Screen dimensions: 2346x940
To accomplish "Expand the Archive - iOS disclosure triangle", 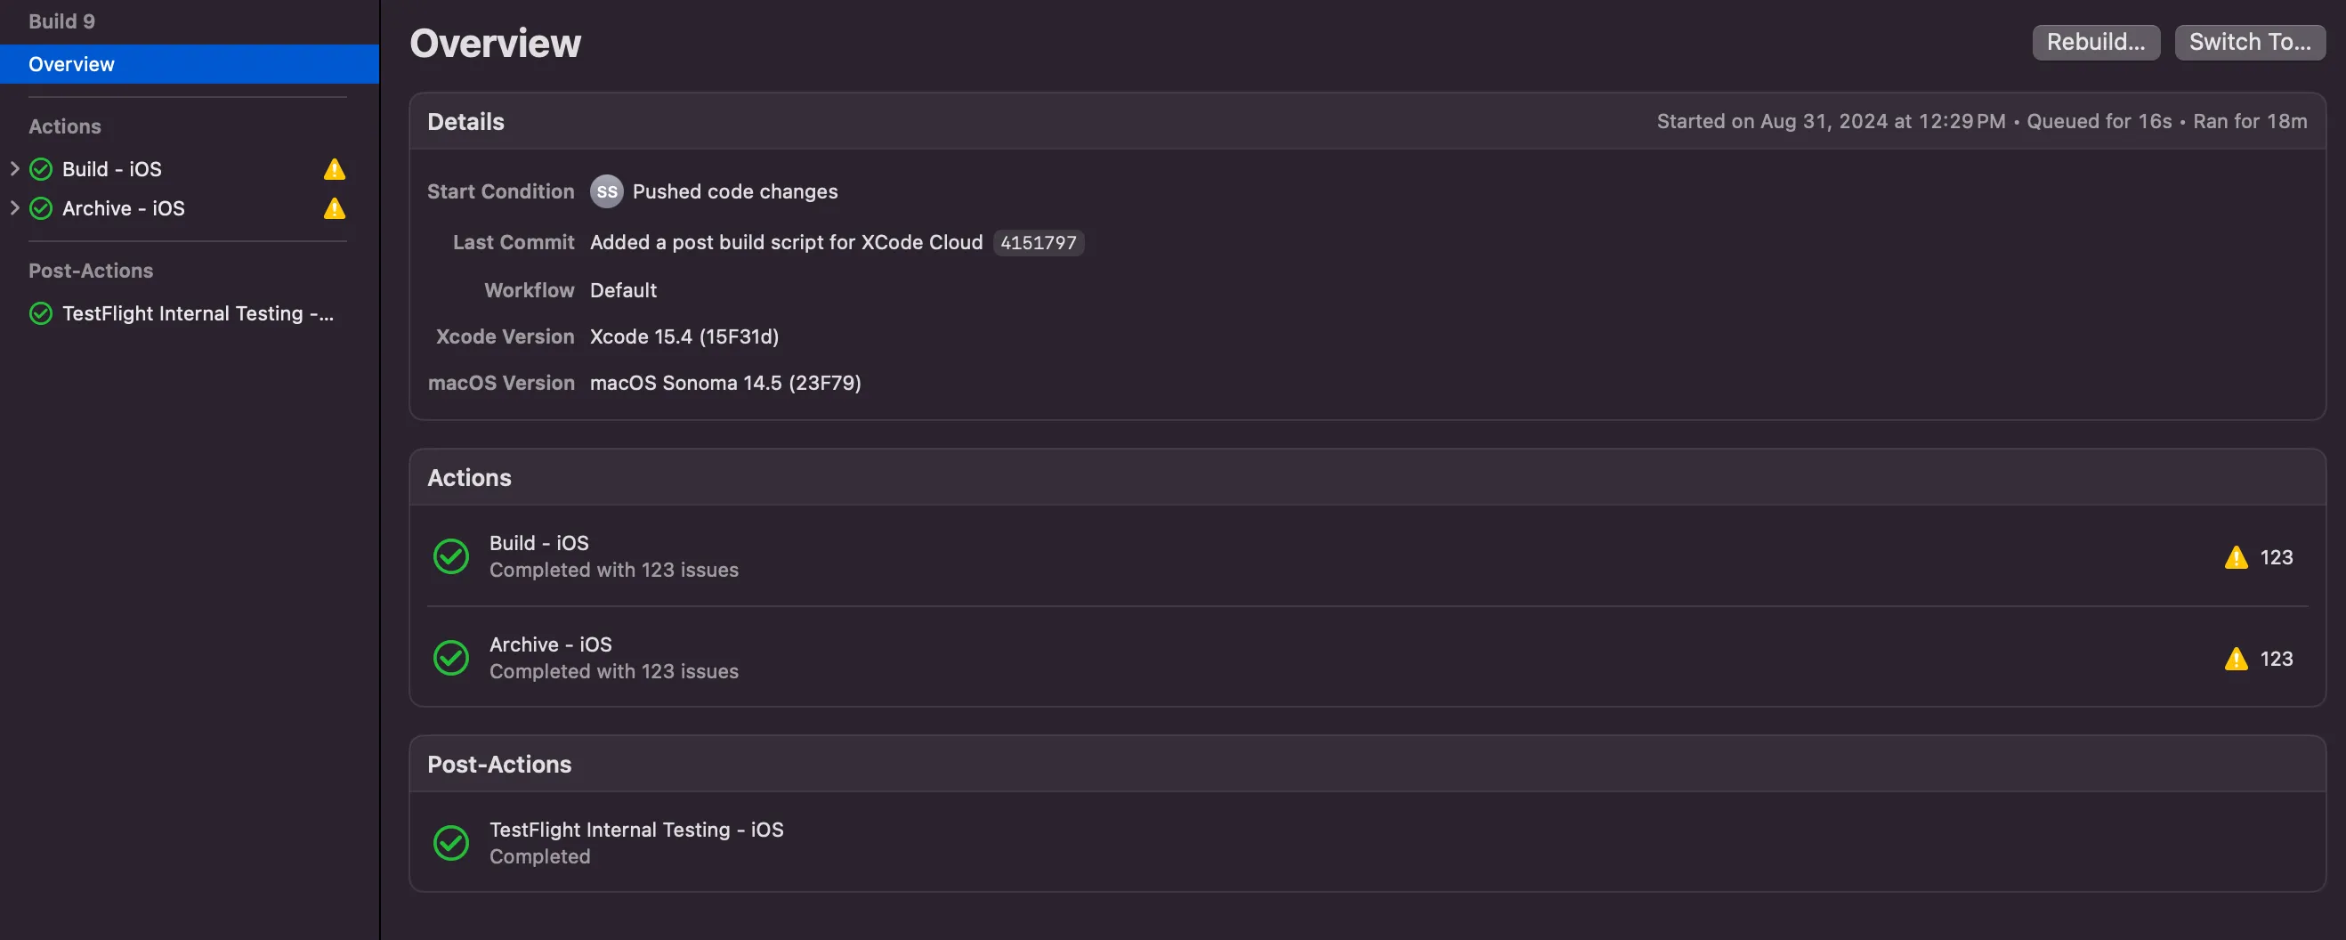I will click(13, 208).
